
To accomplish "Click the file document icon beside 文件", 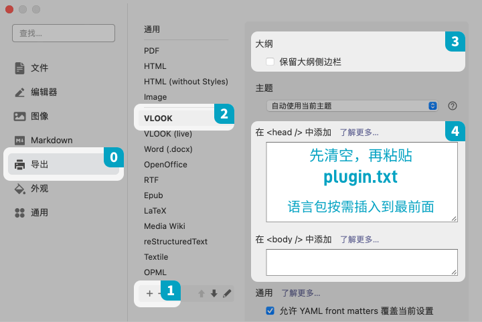I will pos(19,68).
